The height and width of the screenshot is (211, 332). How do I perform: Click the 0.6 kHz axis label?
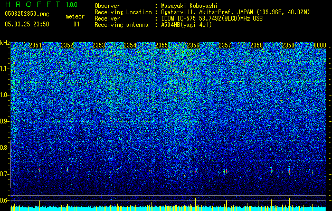tap(4, 200)
